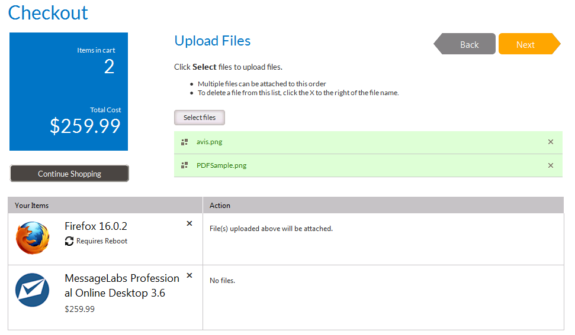The image size is (575, 335).
Task: Click the Your Items column header
Action: 32,206
